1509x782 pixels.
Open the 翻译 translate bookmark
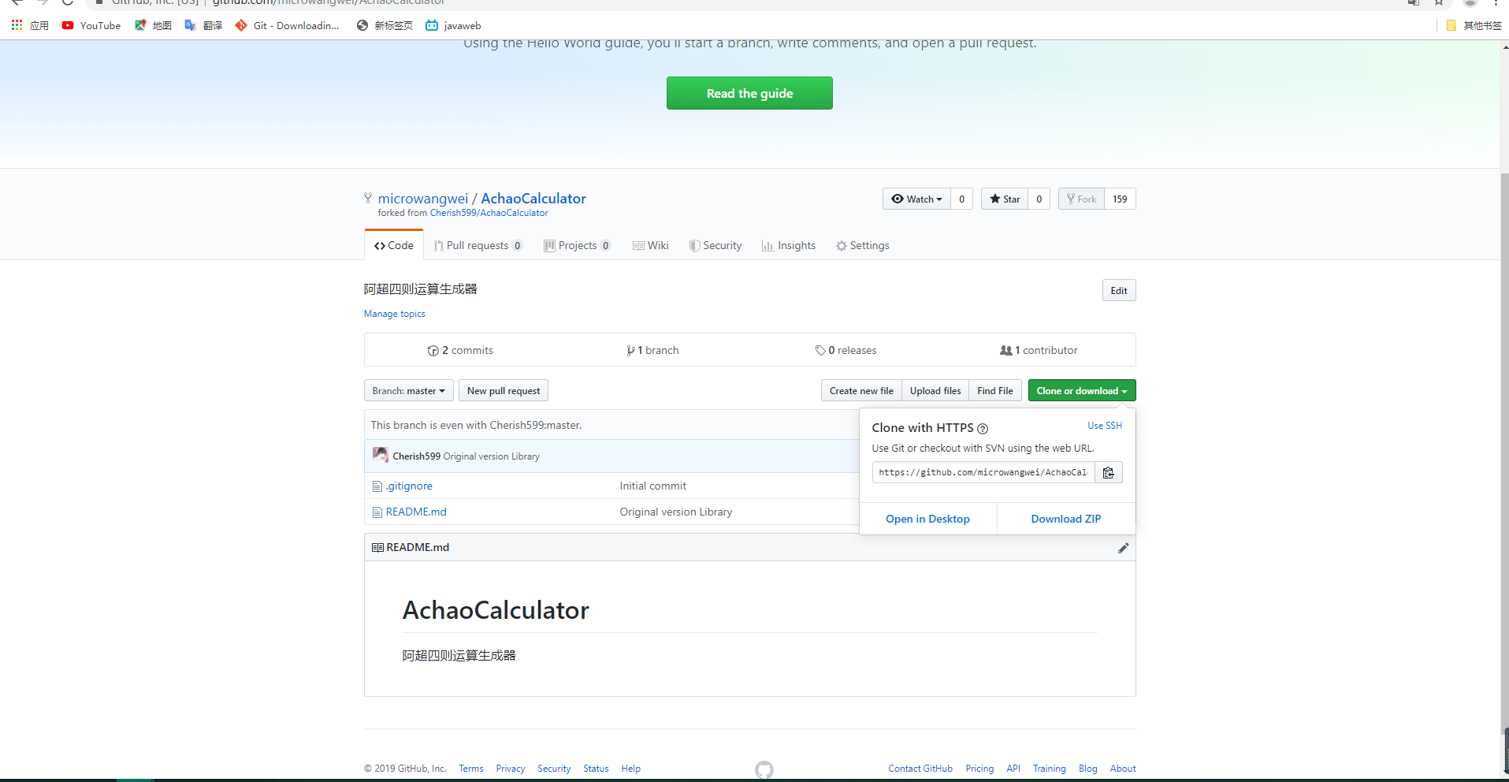pos(203,25)
